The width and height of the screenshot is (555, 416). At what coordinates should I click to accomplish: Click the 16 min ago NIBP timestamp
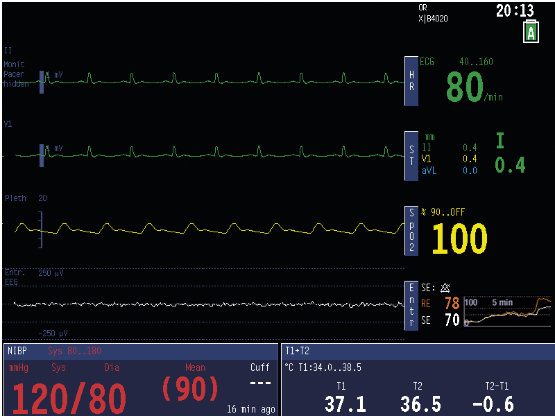point(251,409)
